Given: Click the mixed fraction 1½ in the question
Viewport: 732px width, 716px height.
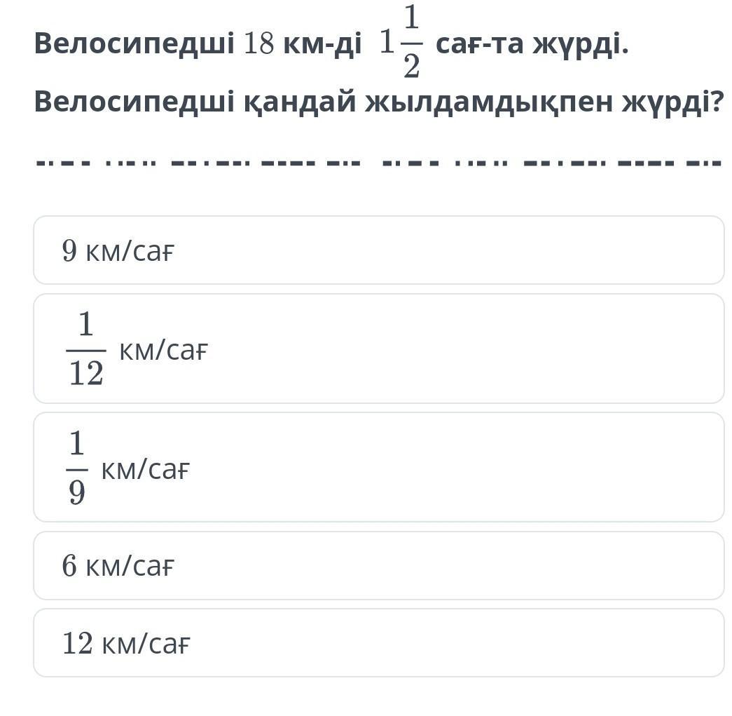Looking at the screenshot, I should point(400,43).
